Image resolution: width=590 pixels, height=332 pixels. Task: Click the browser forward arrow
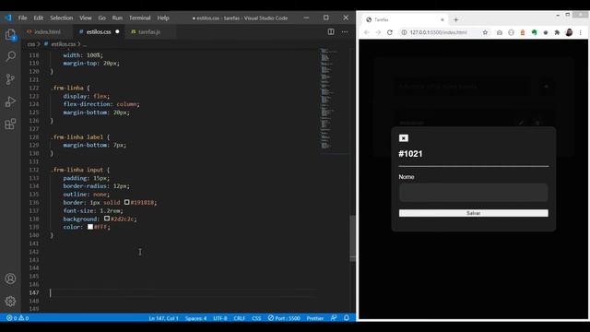click(x=378, y=32)
